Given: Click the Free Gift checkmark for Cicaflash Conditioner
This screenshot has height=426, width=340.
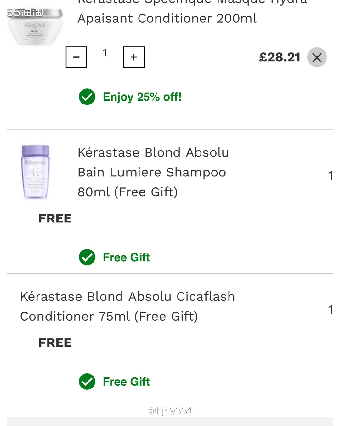Looking at the screenshot, I should [x=87, y=382].
